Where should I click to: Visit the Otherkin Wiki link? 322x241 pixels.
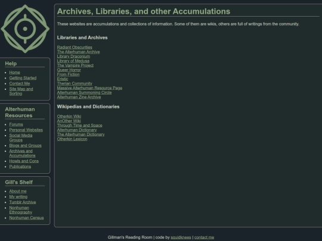click(69, 117)
